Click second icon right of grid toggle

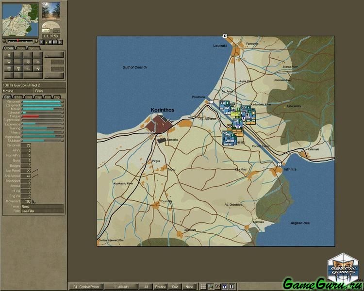point(210,287)
